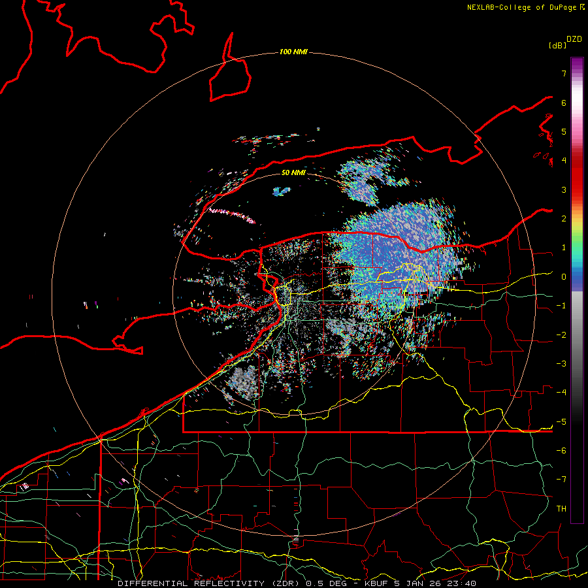Click the 6 dB scale value

pyautogui.click(x=564, y=103)
